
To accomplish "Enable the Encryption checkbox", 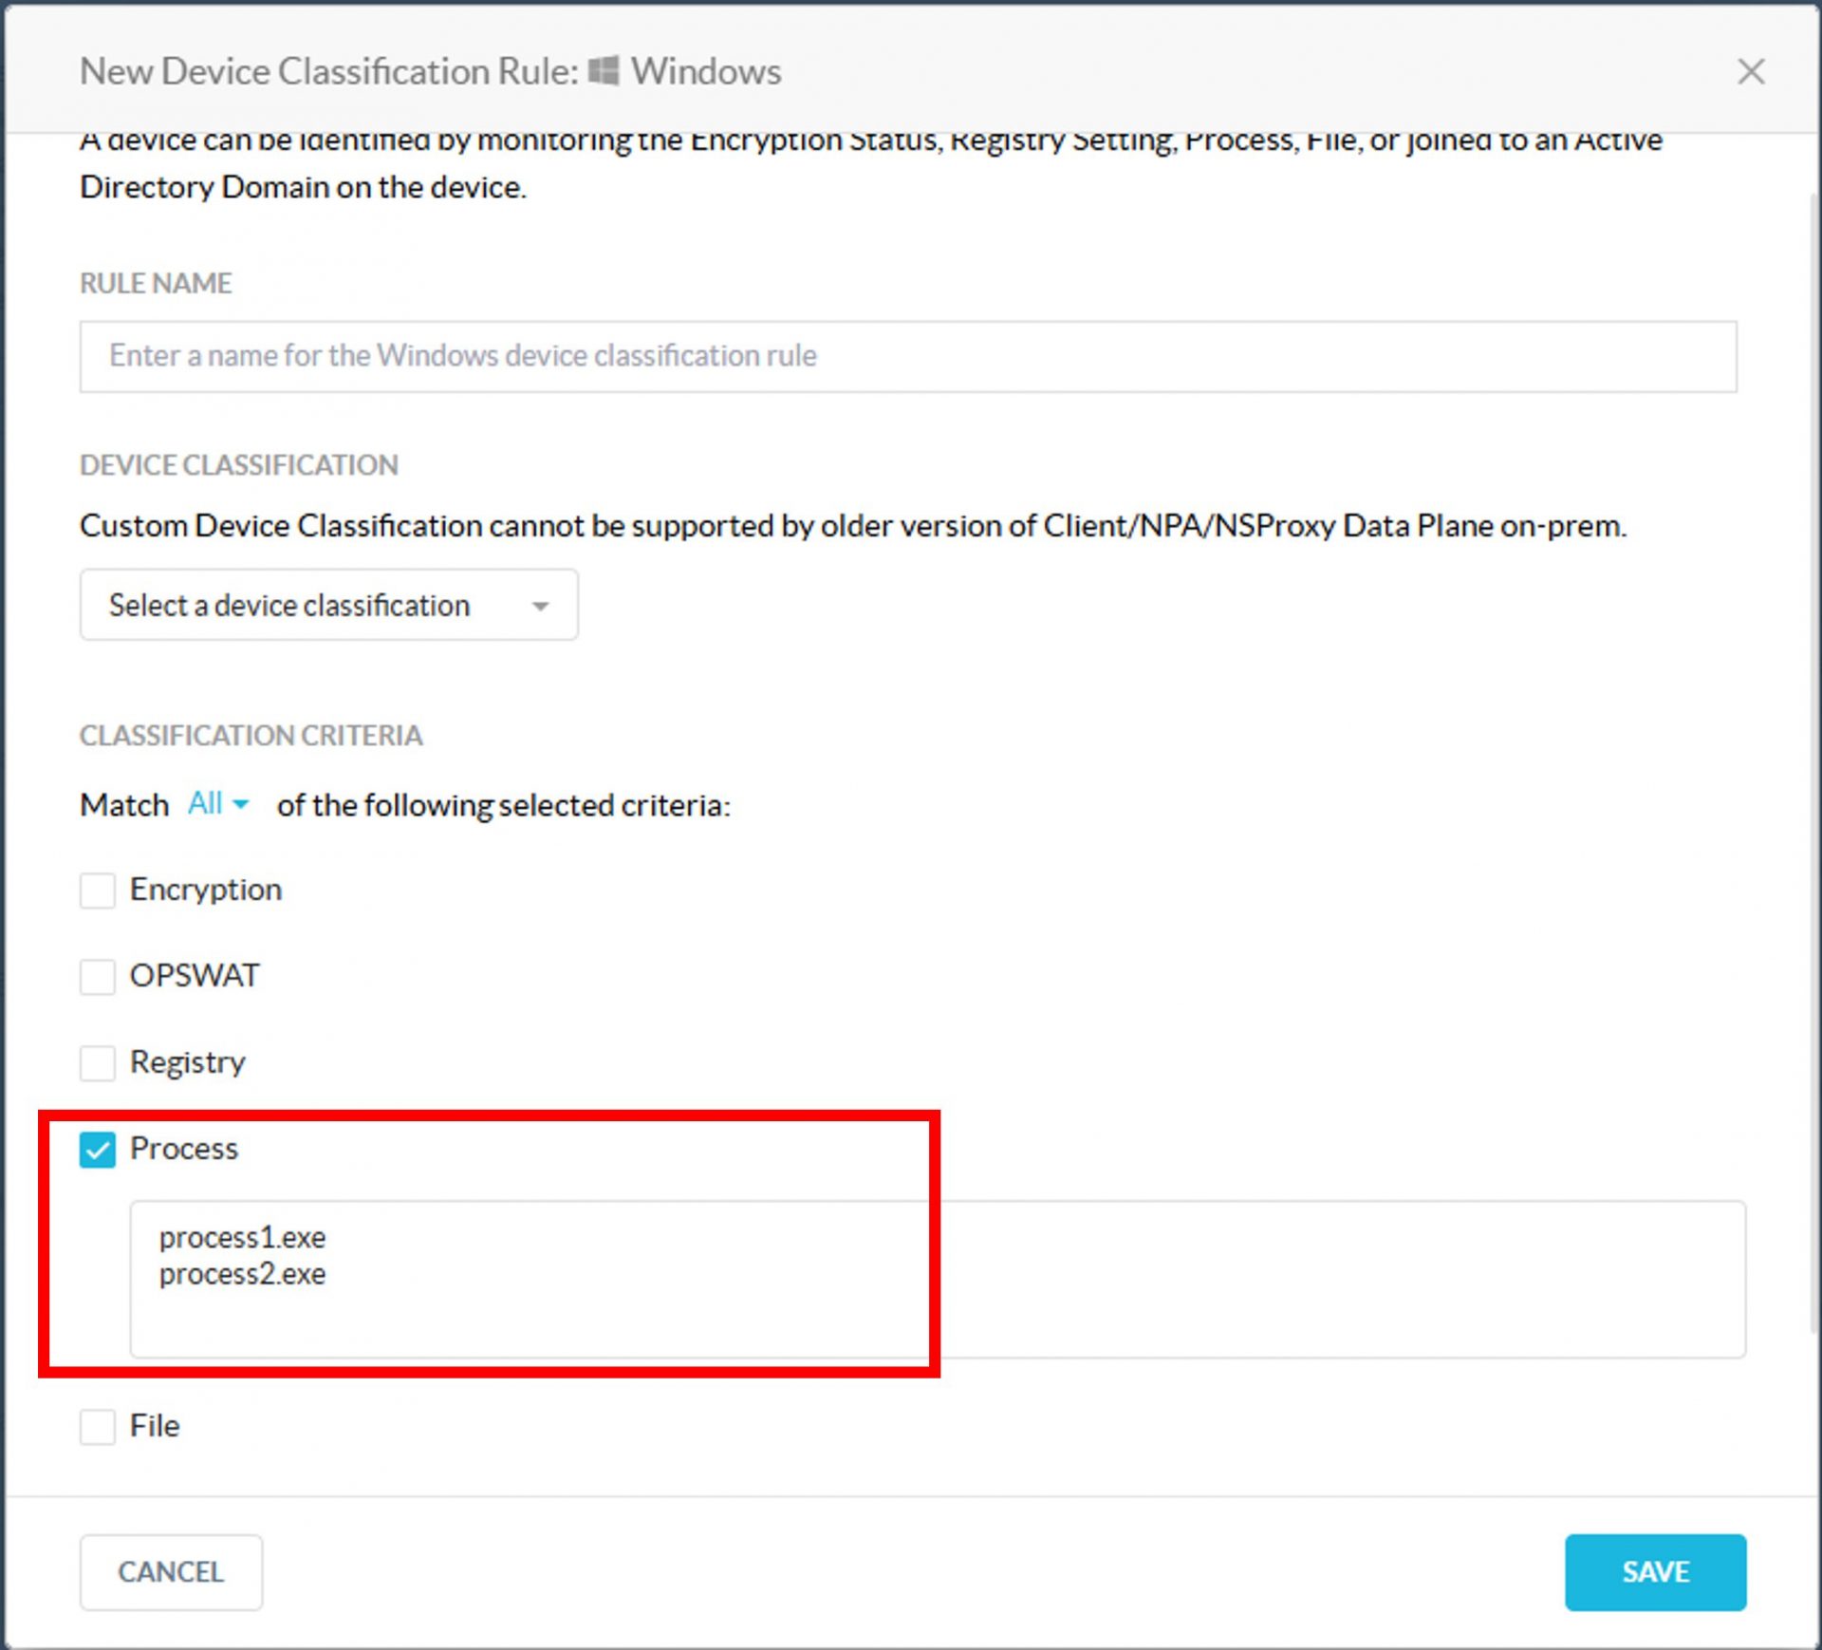I will click(98, 891).
